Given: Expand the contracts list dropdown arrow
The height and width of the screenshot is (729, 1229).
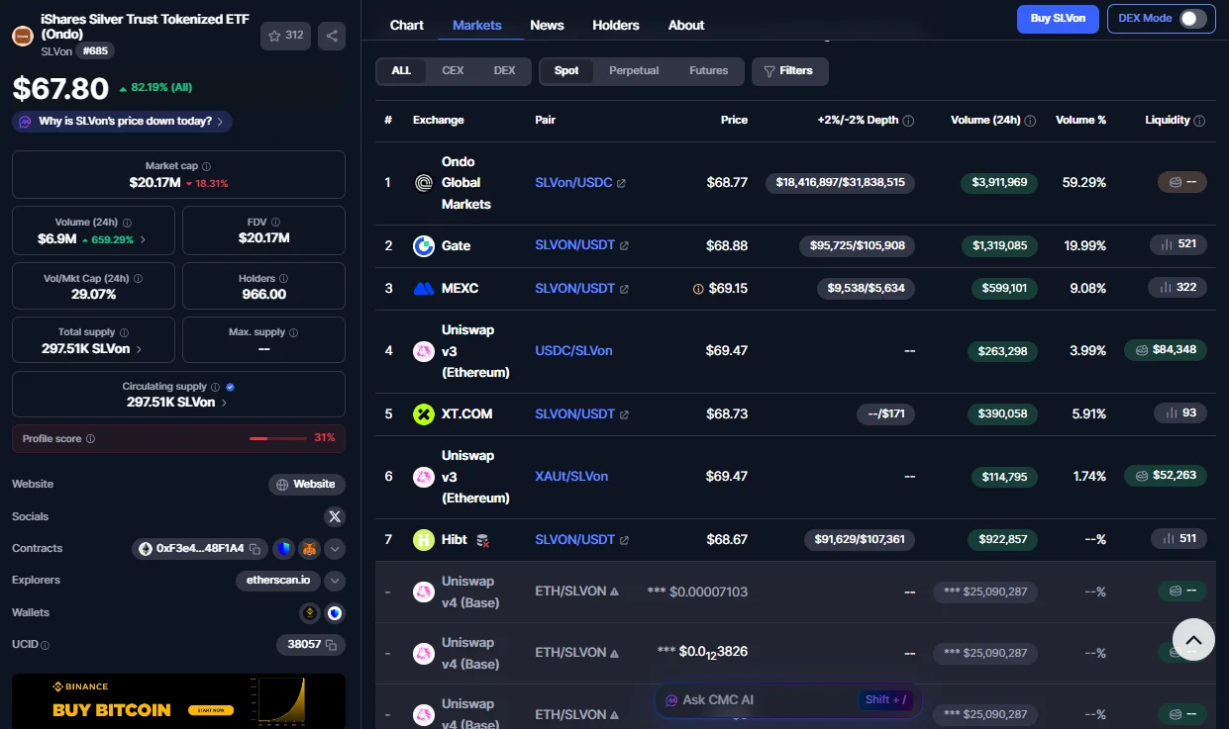Looking at the screenshot, I should coord(335,549).
